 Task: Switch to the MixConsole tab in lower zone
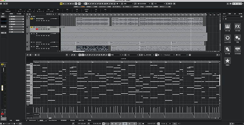pos(33,120)
